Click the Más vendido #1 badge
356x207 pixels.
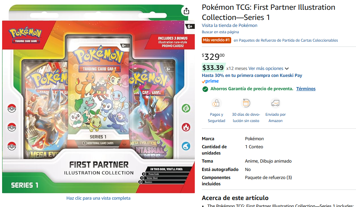216,40
